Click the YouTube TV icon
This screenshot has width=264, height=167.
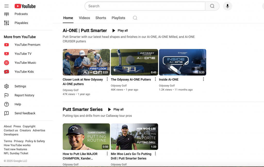coord(6,54)
